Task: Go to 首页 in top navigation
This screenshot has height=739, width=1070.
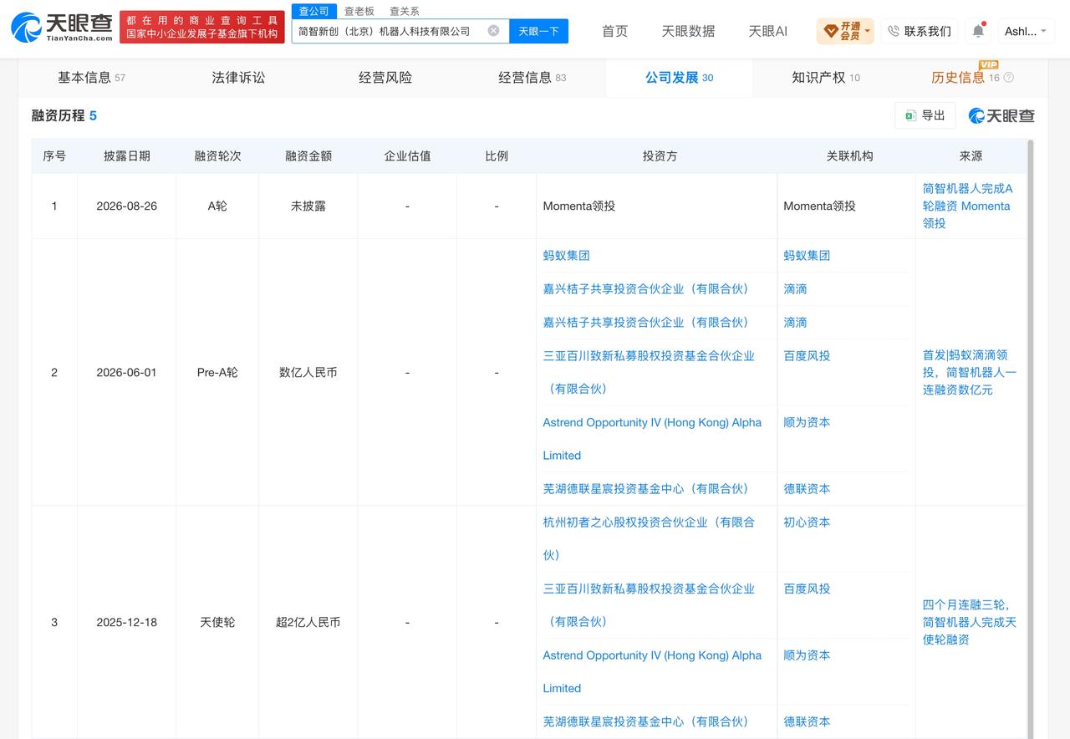Action: [614, 31]
